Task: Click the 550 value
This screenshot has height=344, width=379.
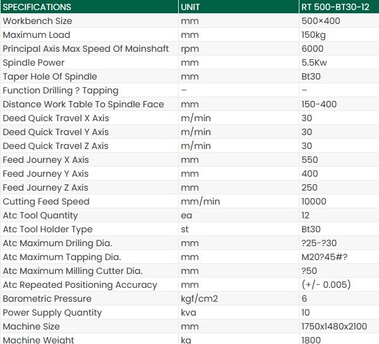Action: [310, 160]
